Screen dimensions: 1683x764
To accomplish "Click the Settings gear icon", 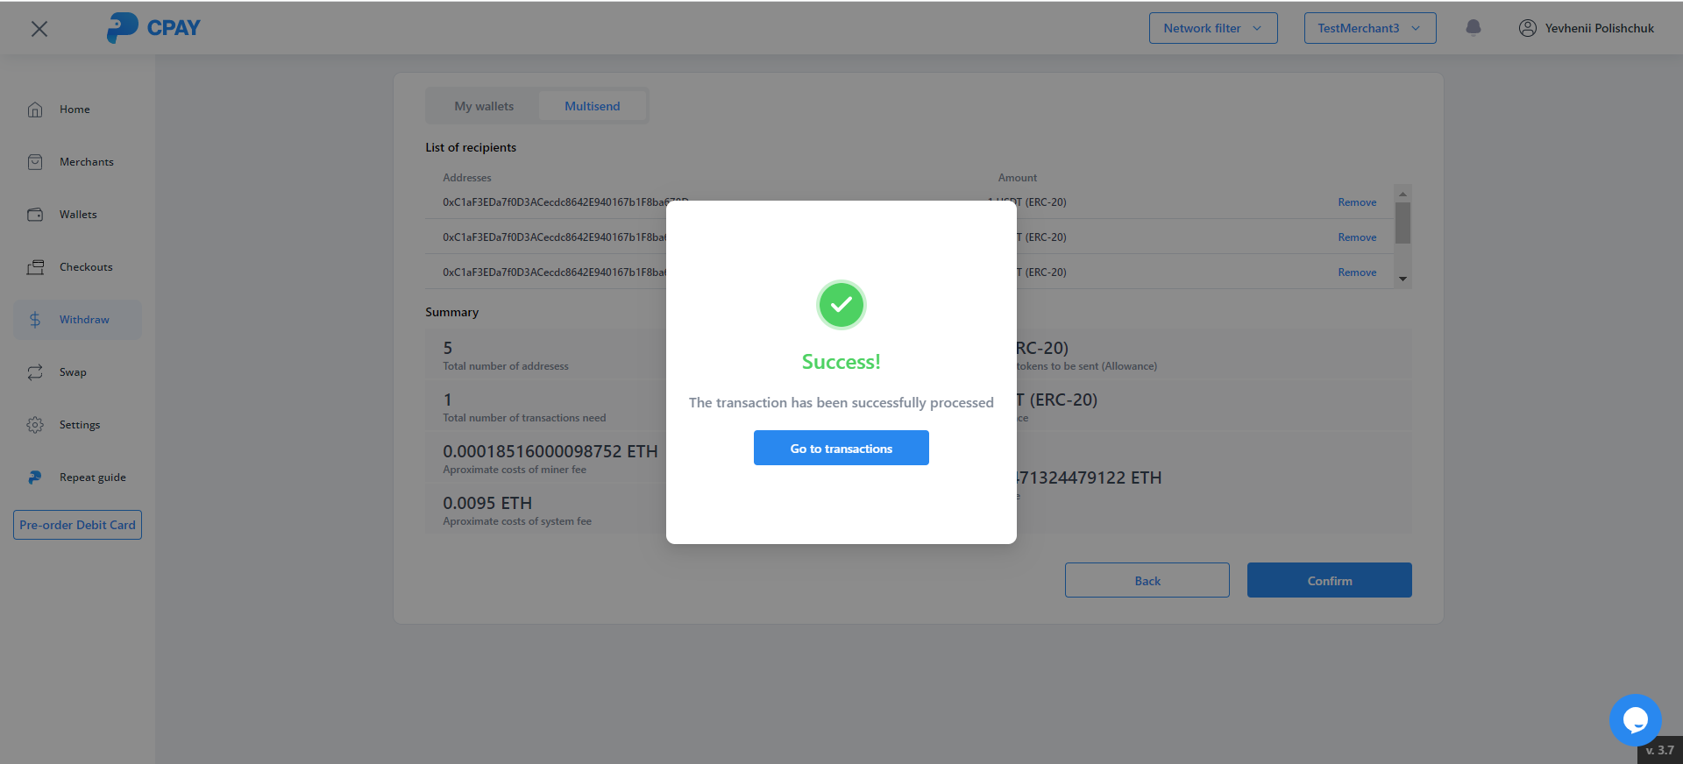I will (35, 425).
